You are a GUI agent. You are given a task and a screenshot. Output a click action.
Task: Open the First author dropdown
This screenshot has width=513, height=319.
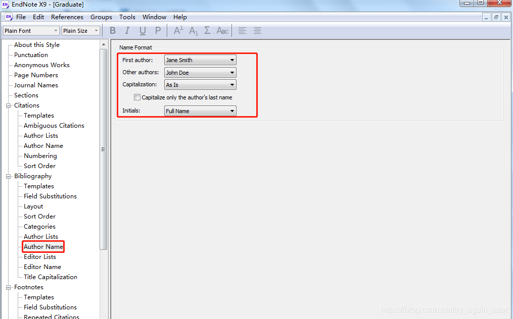[x=200, y=60]
